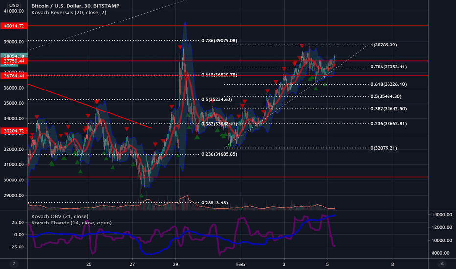
Task: Toggle the A auto-scale button
Action: 442,264
